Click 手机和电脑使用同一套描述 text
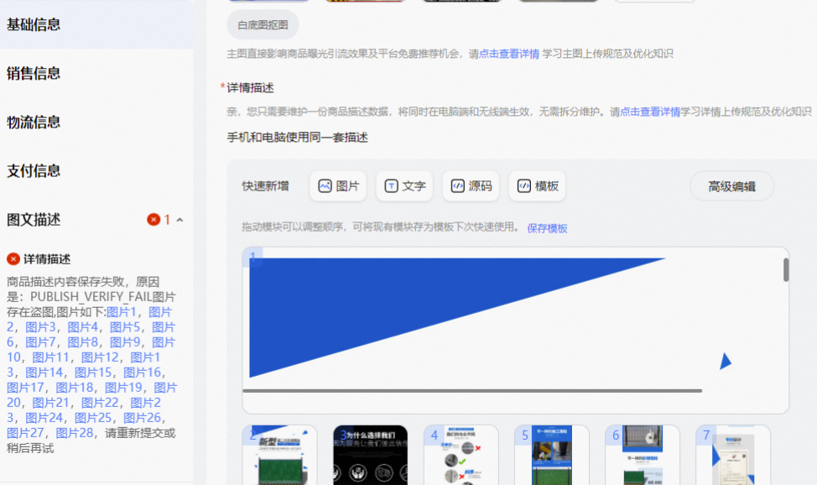This screenshot has height=485, width=817. click(x=298, y=138)
